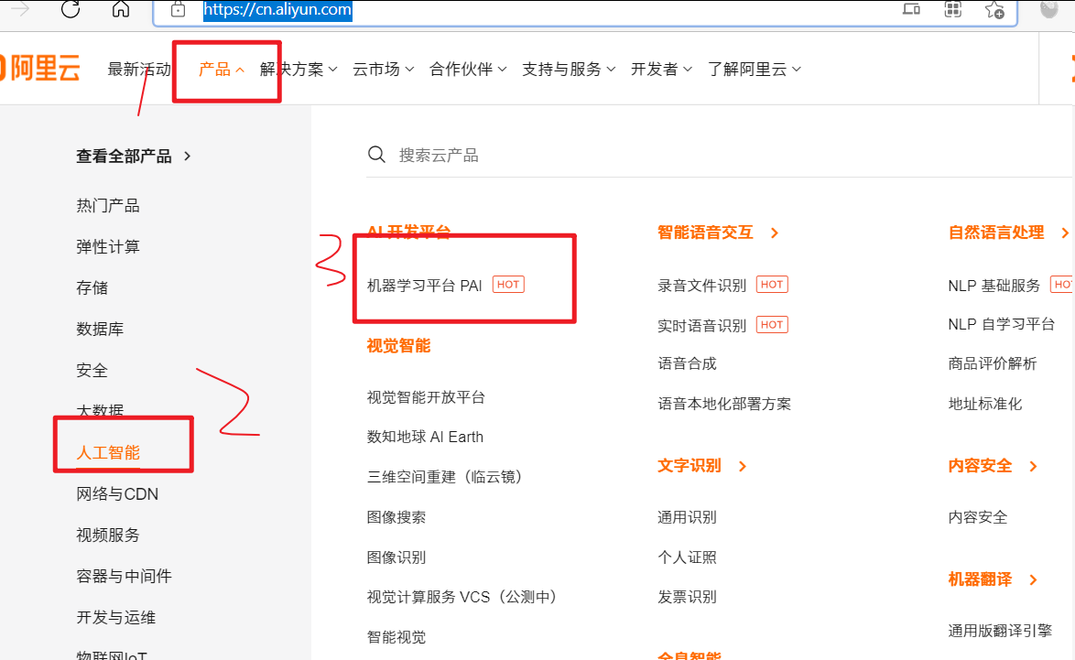Open 视觉智能 section heading
Viewport: 1075px width, 660px height.
[x=398, y=345]
